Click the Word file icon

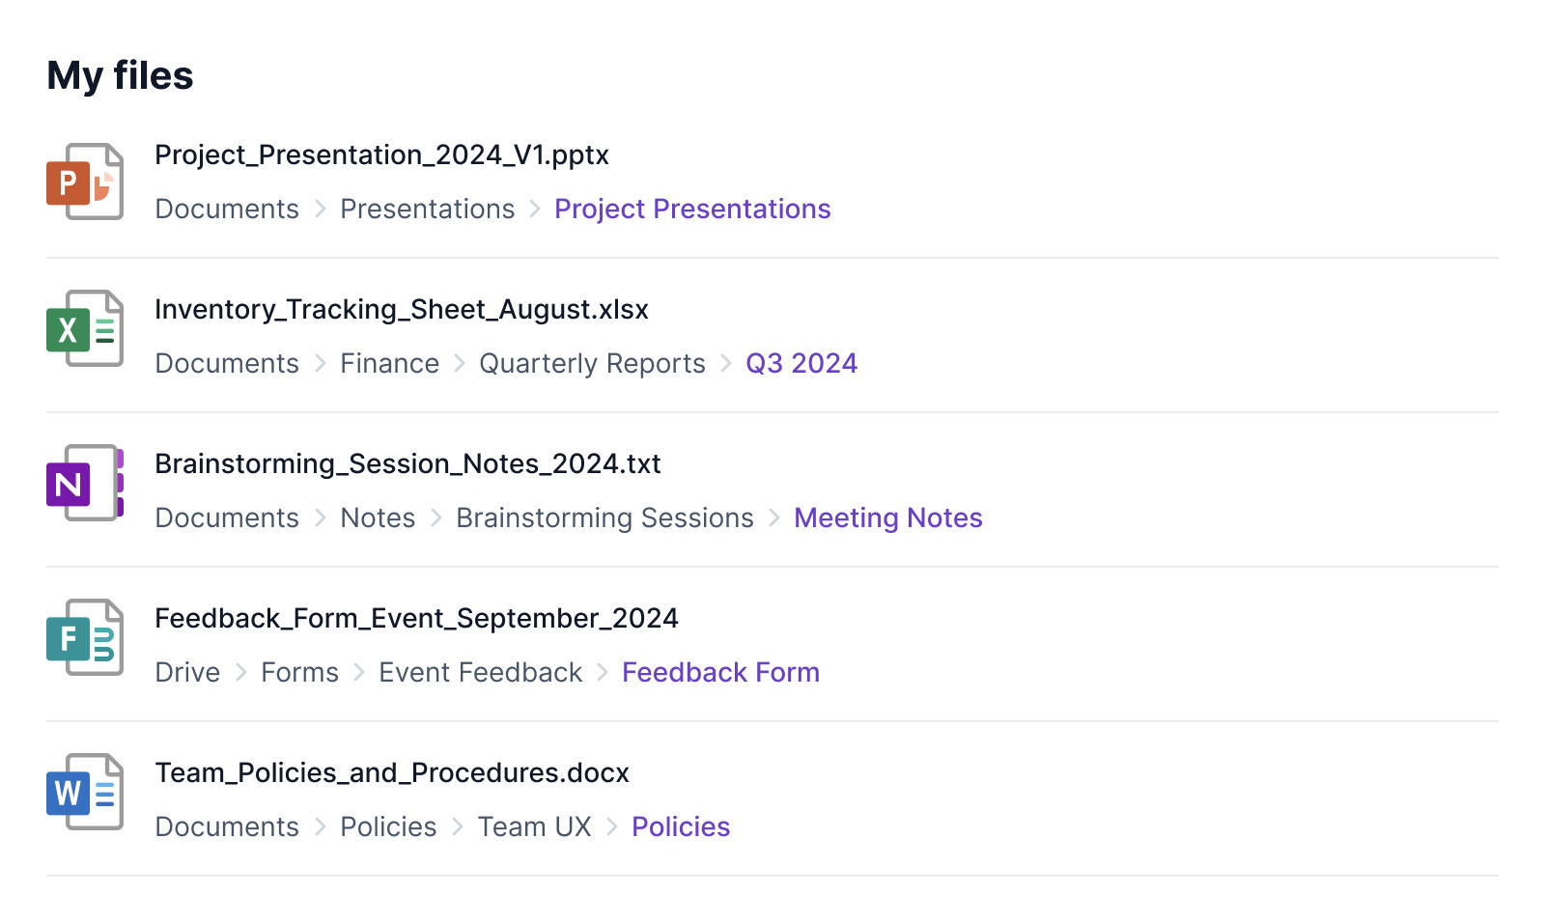coord(85,792)
